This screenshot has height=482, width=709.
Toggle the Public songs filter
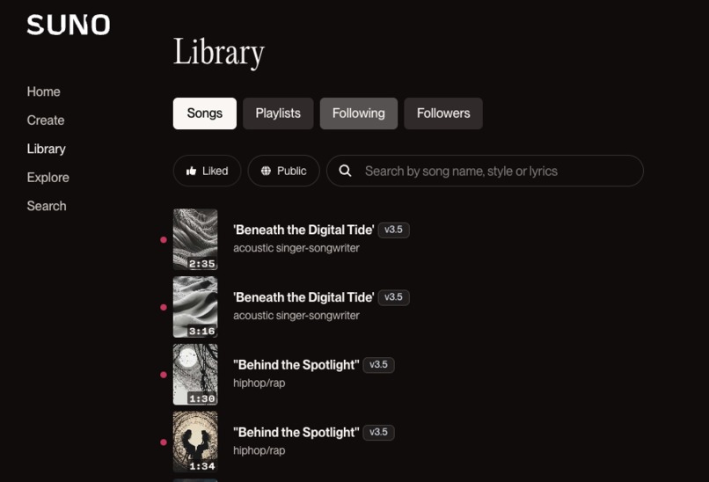coord(284,171)
